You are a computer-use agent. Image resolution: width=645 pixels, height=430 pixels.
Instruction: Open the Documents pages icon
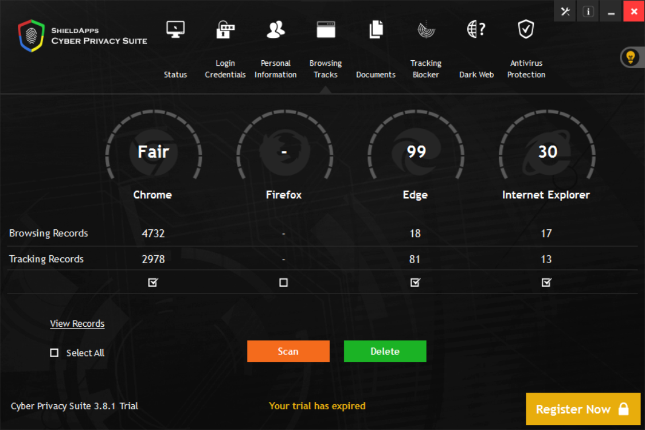click(376, 29)
